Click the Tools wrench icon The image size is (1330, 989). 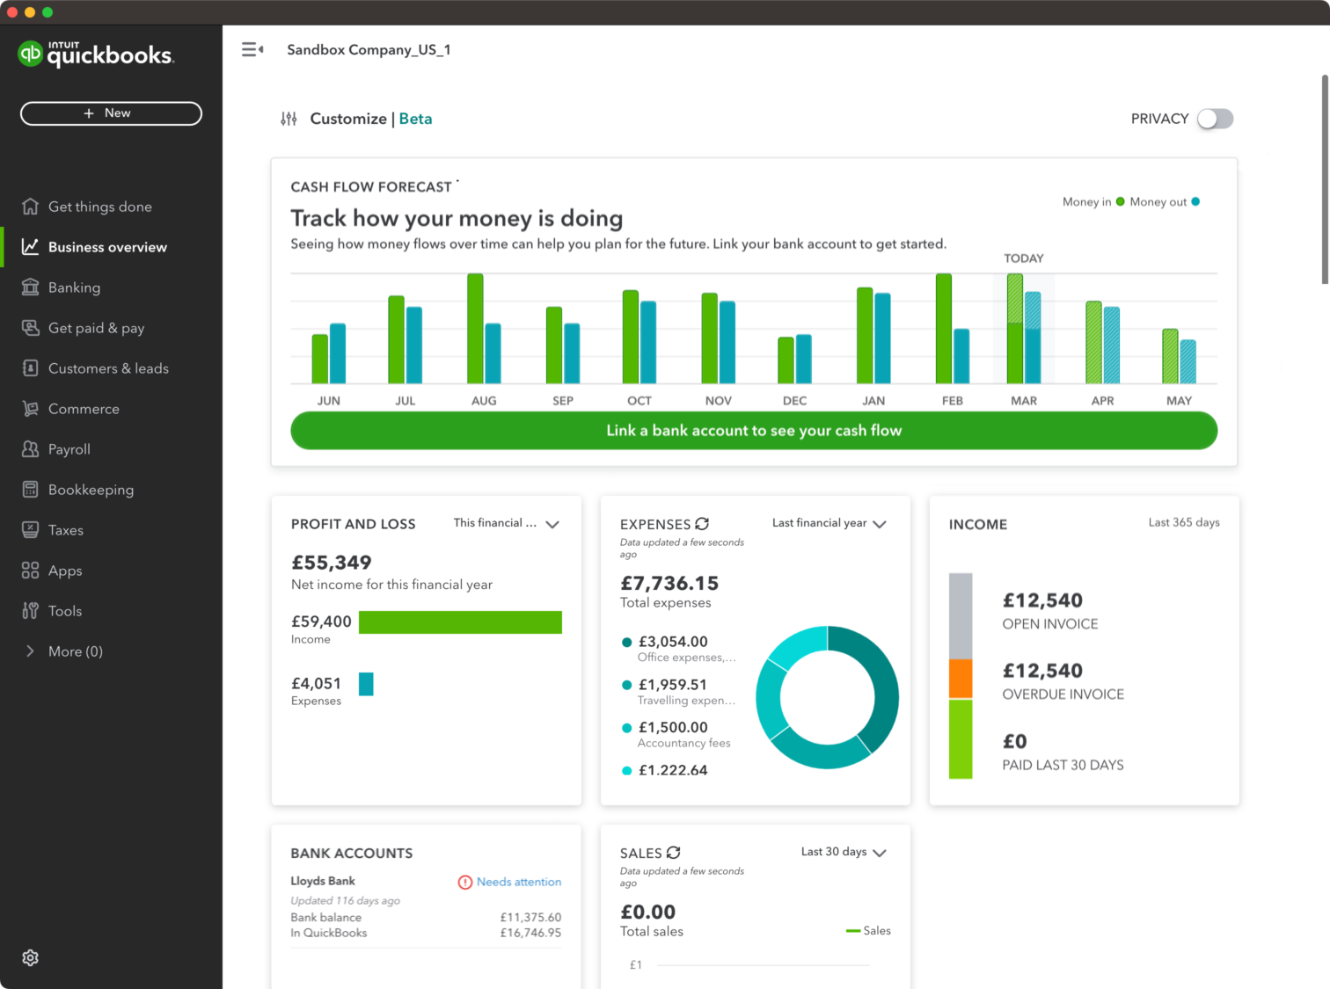pyautogui.click(x=30, y=611)
